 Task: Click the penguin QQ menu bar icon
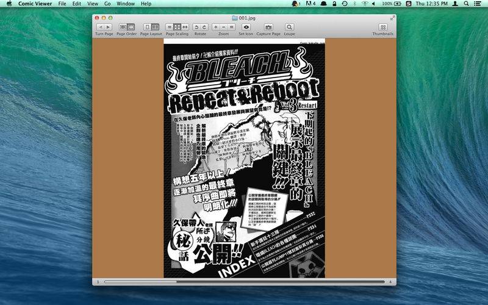point(296,4)
